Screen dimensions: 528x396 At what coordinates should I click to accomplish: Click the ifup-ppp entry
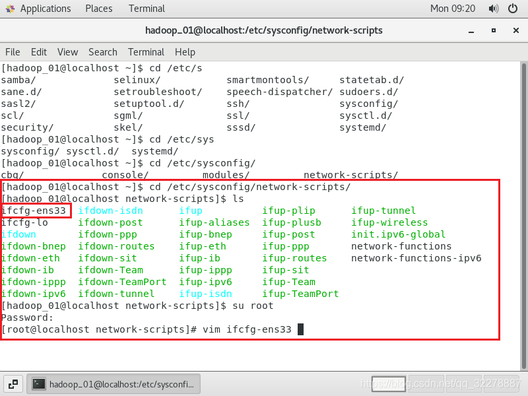coord(286,246)
